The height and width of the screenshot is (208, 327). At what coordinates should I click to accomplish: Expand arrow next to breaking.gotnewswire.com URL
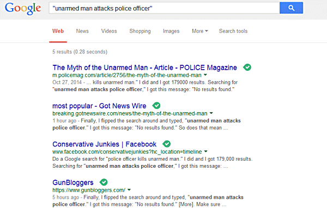211,113
